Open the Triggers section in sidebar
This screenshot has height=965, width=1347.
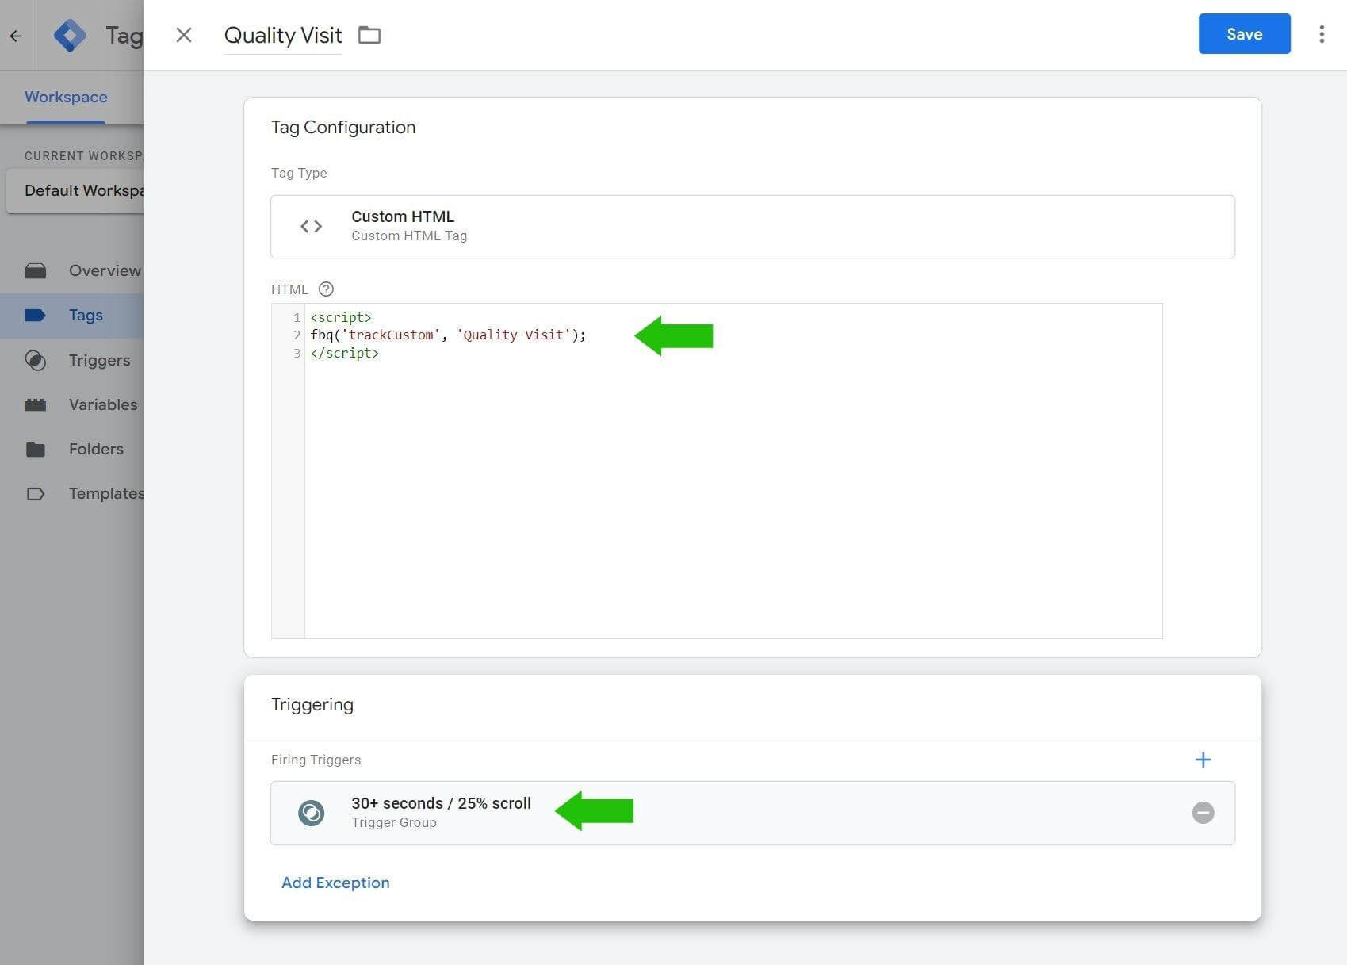tap(98, 360)
